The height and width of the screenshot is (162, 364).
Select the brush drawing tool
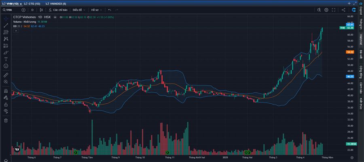(6, 52)
